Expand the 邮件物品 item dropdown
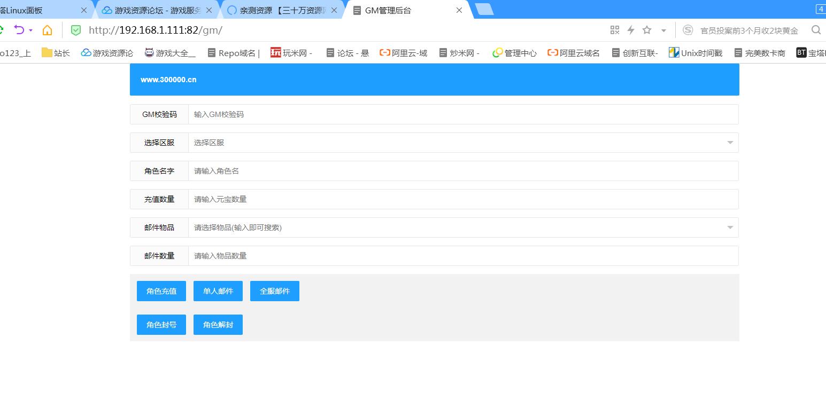Image resolution: width=826 pixels, height=400 pixels. point(730,228)
